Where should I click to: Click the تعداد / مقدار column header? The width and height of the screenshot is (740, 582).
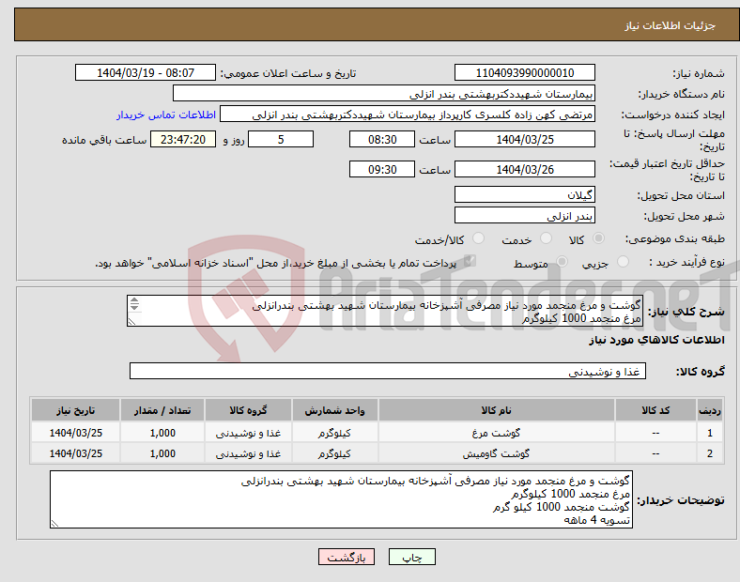pos(162,410)
